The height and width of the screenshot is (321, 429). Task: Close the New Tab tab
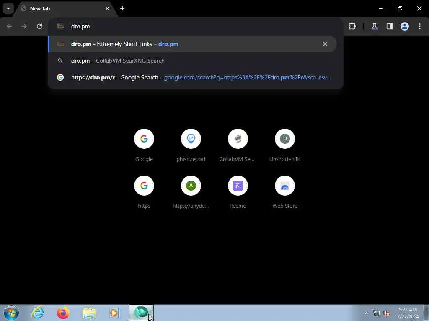107,8
